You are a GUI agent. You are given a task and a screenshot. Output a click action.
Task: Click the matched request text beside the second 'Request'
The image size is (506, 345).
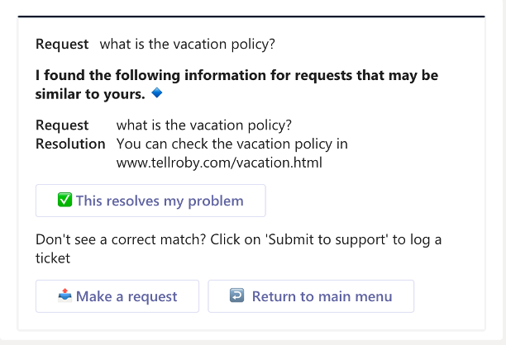click(x=204, y=125)
